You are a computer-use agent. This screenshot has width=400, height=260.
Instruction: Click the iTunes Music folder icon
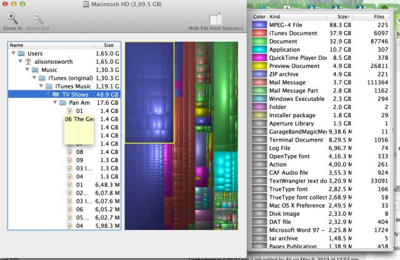pos(49,86)
